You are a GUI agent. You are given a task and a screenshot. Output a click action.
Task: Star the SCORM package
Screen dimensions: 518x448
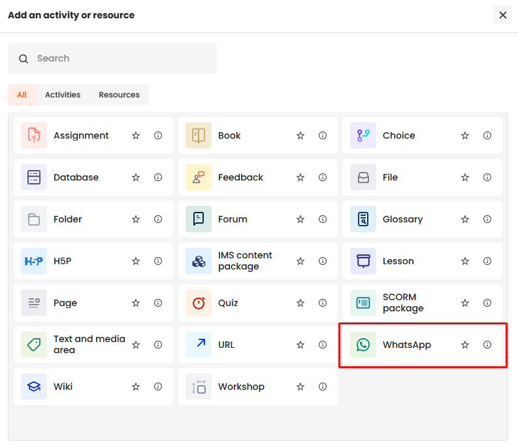click(x=465, y=303)
